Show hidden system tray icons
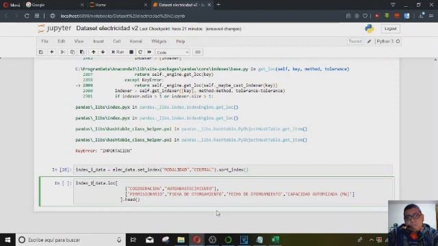The height and width of the screenshot is (246, 438). pos(371,240)
